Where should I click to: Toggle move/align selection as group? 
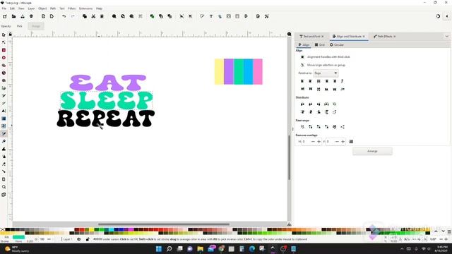pos(302,65)
